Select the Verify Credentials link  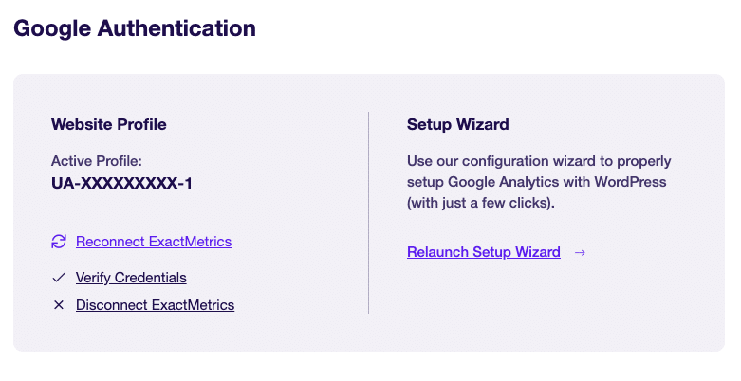[131, 278]
